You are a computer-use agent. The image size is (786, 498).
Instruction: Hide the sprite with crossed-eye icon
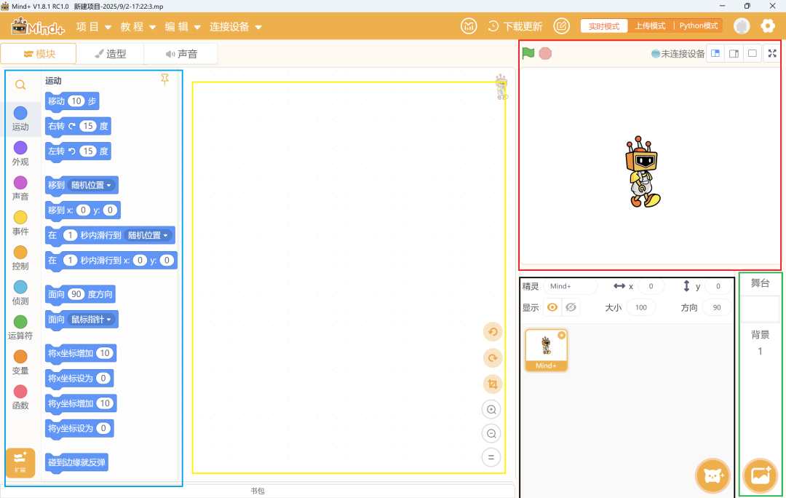coord(571,307)
